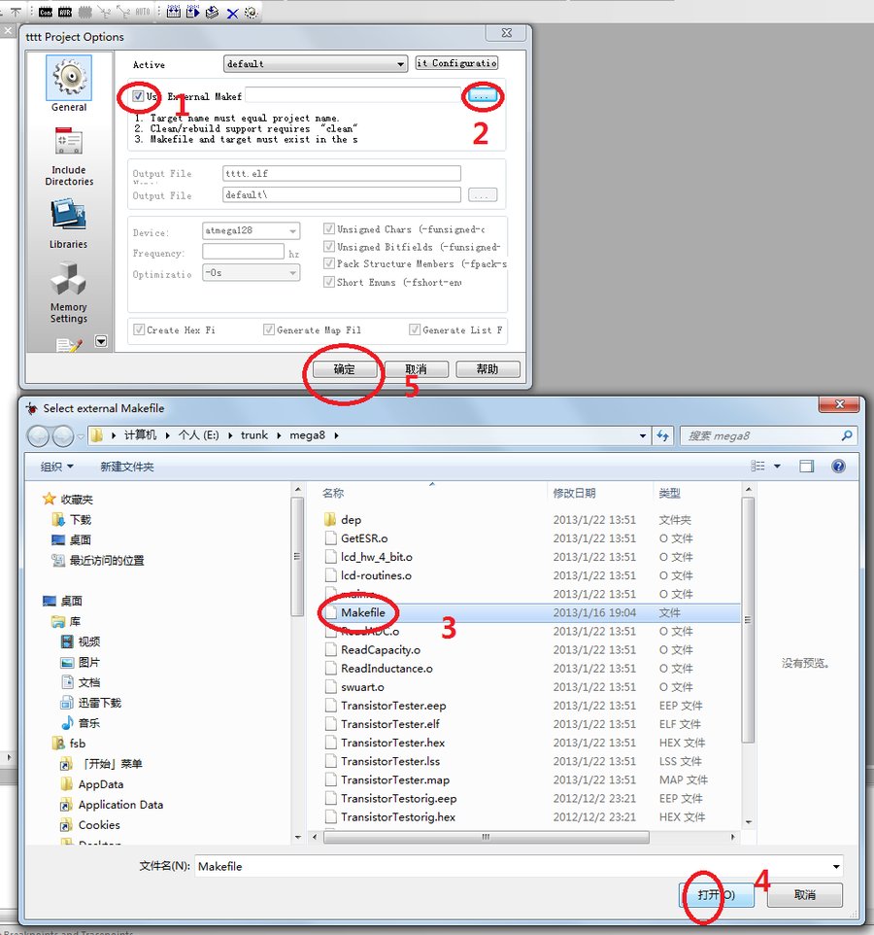Open the 组织 menu in the file dialog
Image resolution: width=874 pixels, height=935 pixels.
53,466
